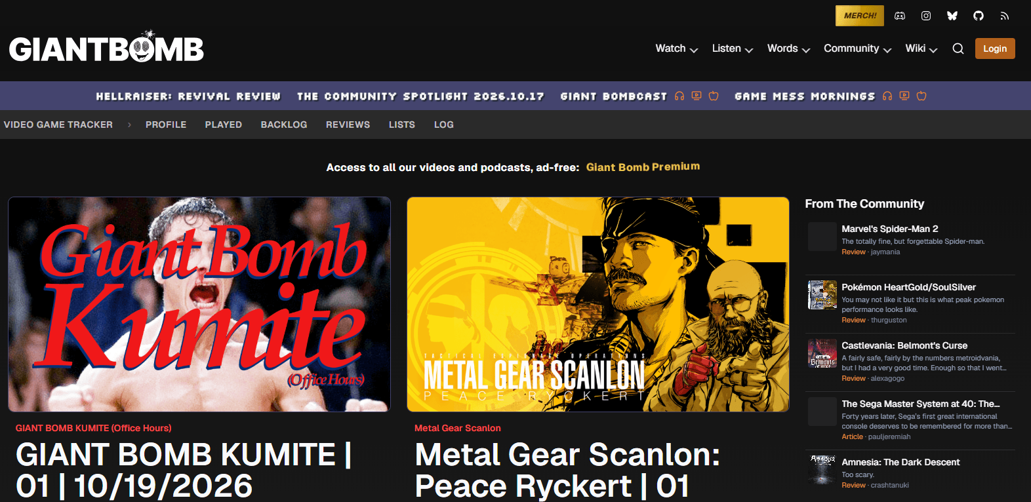Open The Sega Master System at 40 article
This screenshot has width=1031, height=502.
(x=921, y=404)
